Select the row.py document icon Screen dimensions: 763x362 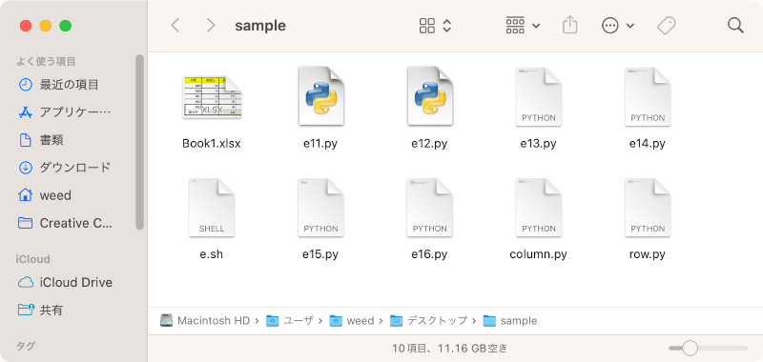pyautogui.click(x=648, y=208)
